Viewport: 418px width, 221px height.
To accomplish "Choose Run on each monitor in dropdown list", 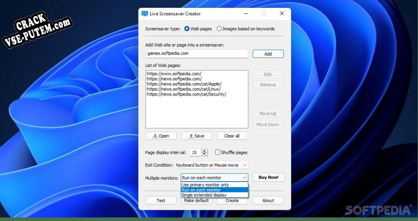I will [x=214, y=190].
